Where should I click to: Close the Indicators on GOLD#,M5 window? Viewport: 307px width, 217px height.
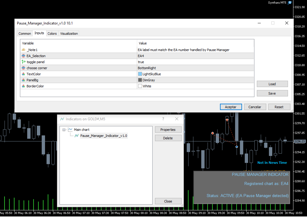177,119
